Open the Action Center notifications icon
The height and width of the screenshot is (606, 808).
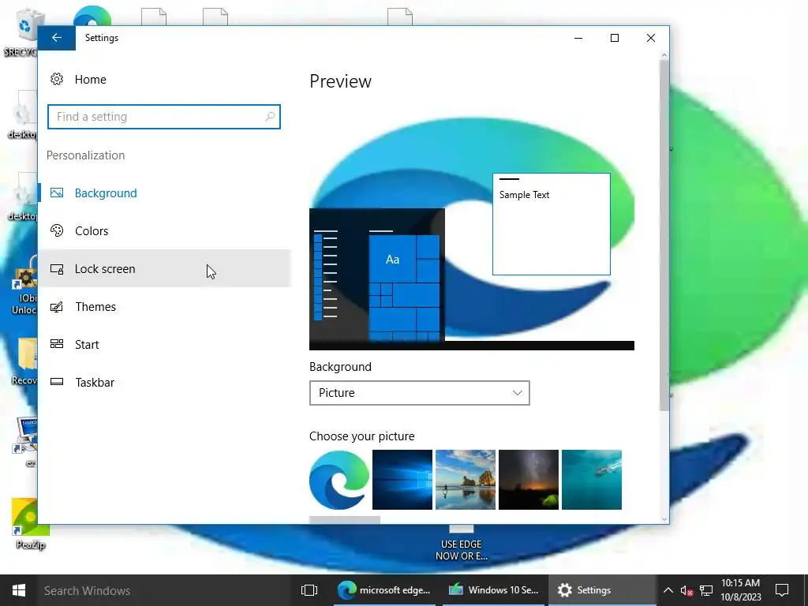point(782,590)
